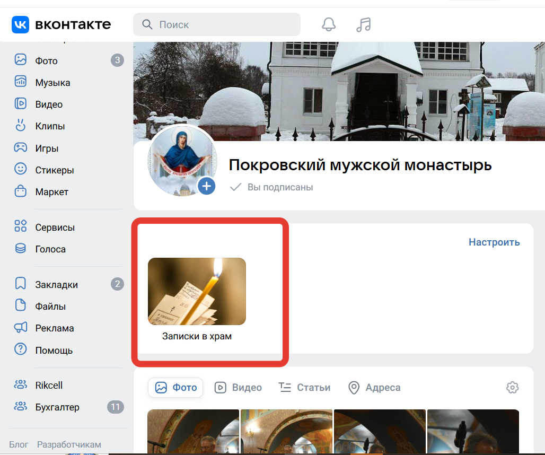
Task: Click the VK logo home icon
Action: [21, 24]
